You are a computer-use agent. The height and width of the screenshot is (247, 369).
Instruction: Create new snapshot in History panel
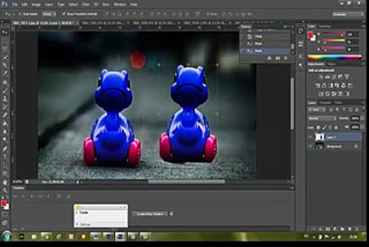(278, 58)
